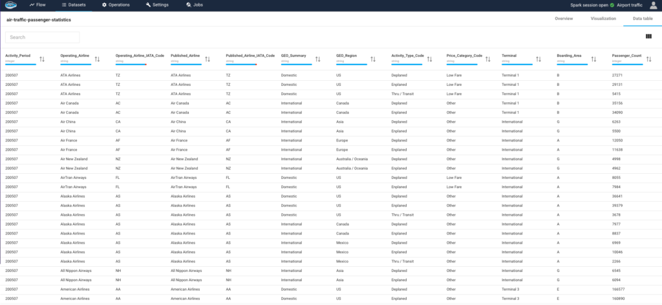
Task: Click All Nippon Airways operating airline in 6545 row
Action: point(76,270)
